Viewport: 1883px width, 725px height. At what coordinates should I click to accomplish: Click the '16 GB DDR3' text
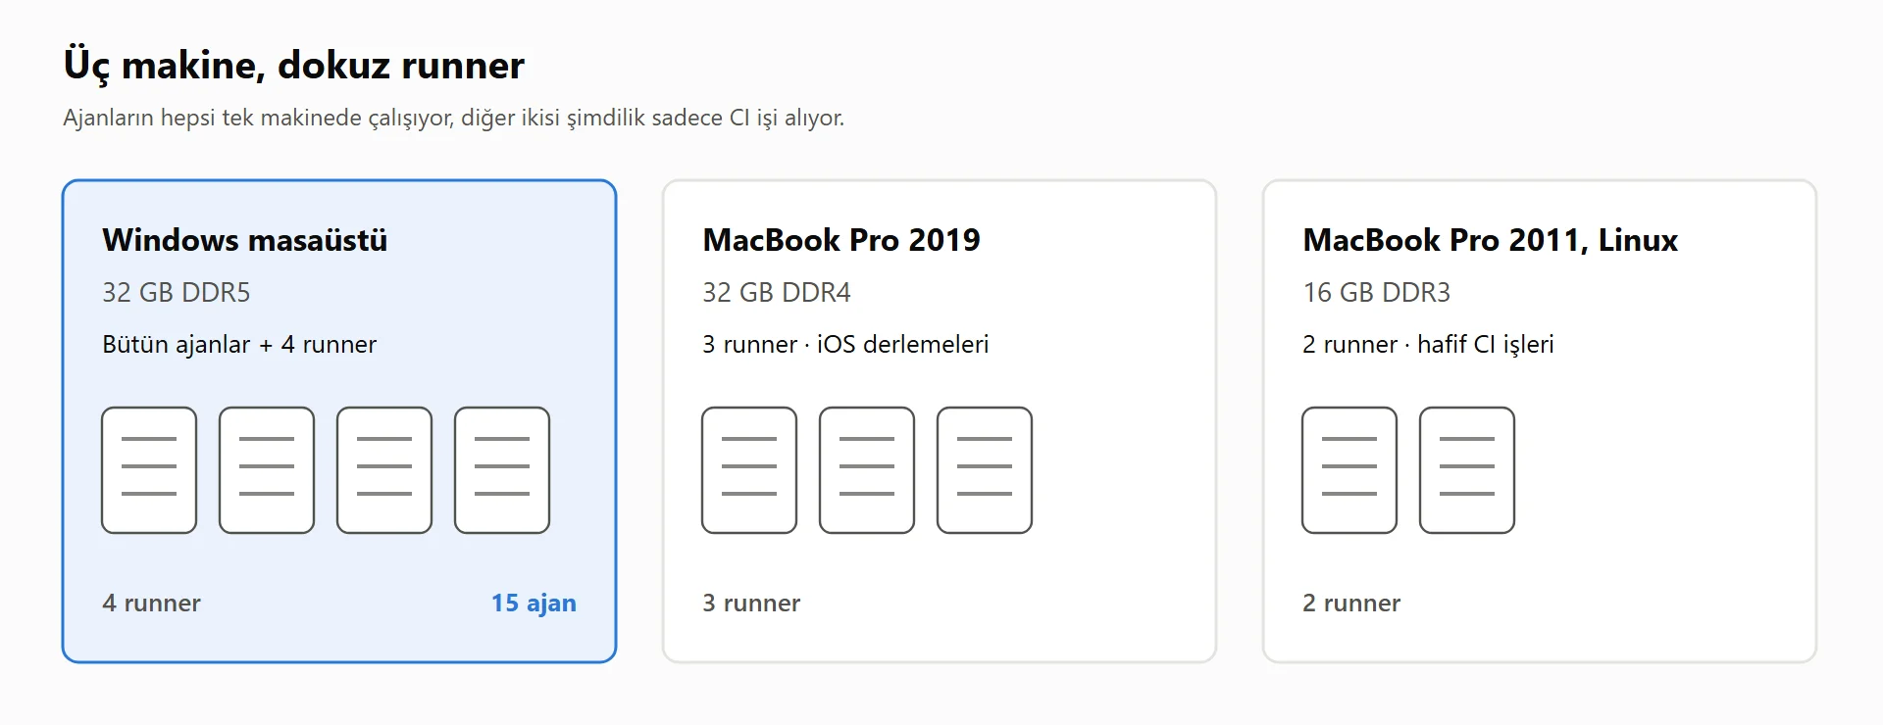click(x=1377, y=293)
